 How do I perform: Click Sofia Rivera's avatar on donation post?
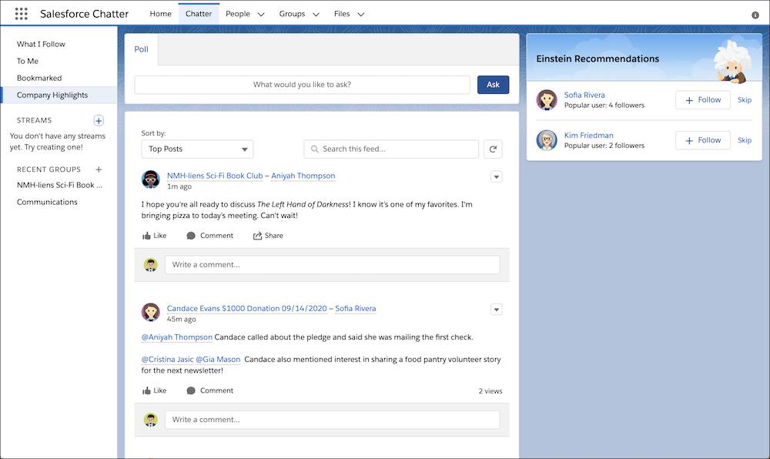[x=151, y=312]
